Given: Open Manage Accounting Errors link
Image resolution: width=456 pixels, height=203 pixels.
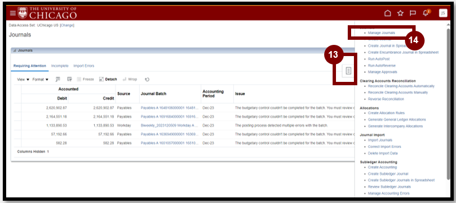Looking at the screenshot, I should pos(389,193).
